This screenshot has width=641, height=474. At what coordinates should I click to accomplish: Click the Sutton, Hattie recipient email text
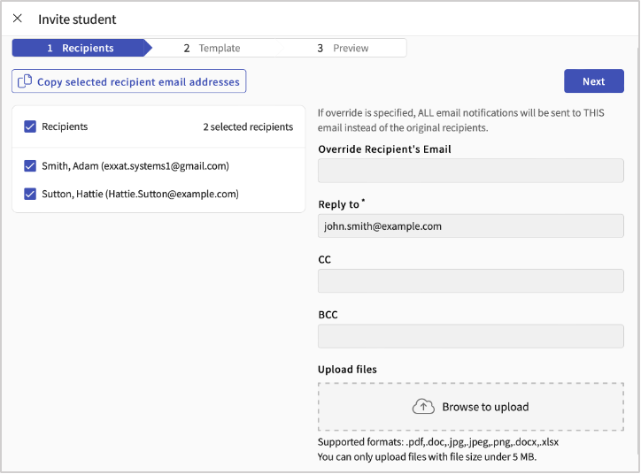172,194
